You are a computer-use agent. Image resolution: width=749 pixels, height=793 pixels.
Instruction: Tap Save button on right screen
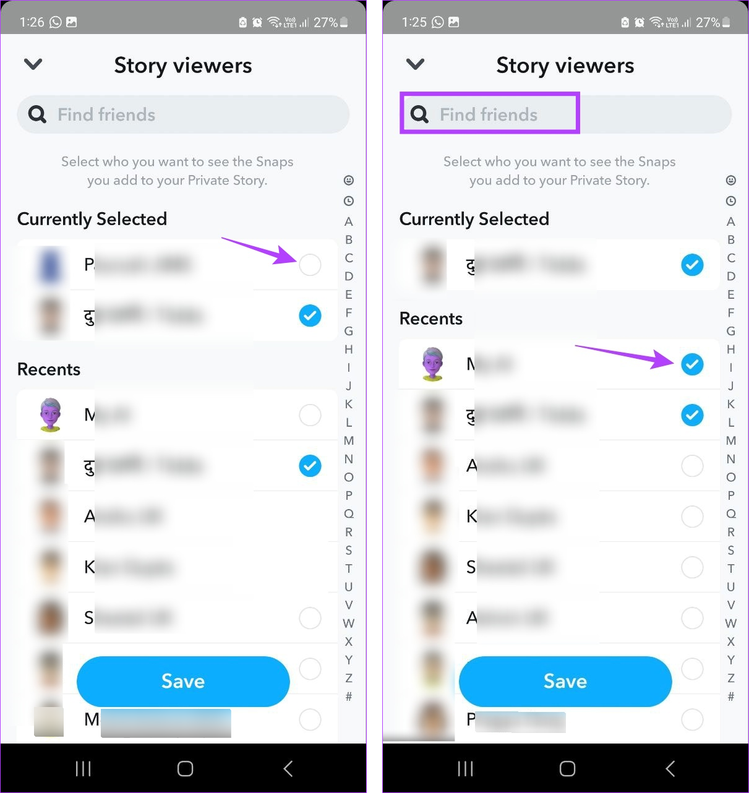pyautogui.click(x=565, y=681)
